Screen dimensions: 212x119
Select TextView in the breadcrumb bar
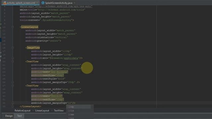point(59,110)
